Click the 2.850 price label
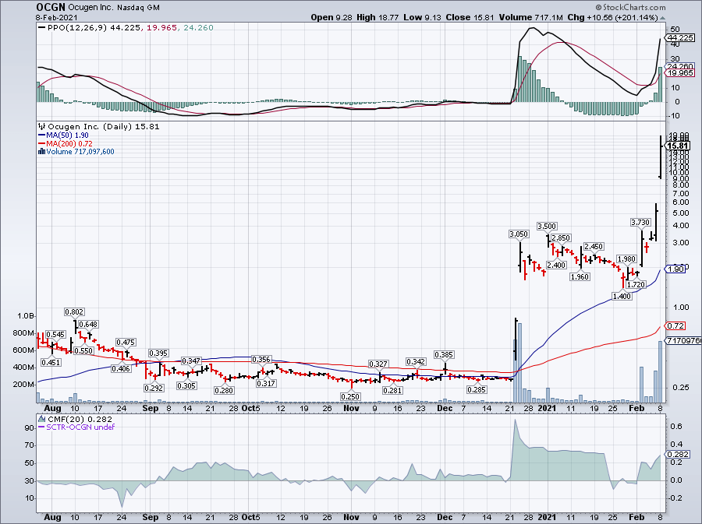Image resolution: width=702 pixels, height=524 pixels. point(561,237)
